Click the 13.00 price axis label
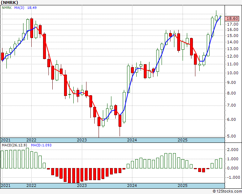The width and height of the screenshot is (242, 194). pyautogui.click(x=233, y=49)
